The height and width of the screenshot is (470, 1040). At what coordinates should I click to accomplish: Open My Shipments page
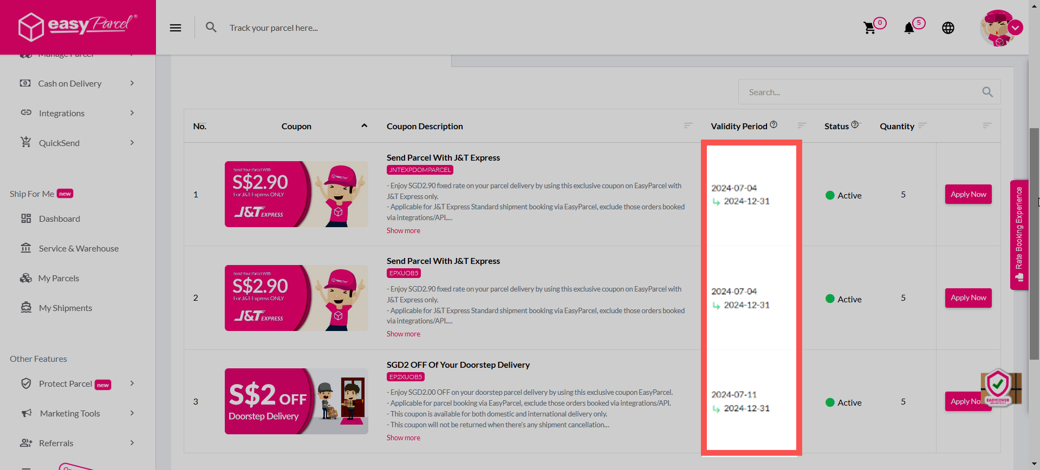pyautogui.click(x=66, y=308)
